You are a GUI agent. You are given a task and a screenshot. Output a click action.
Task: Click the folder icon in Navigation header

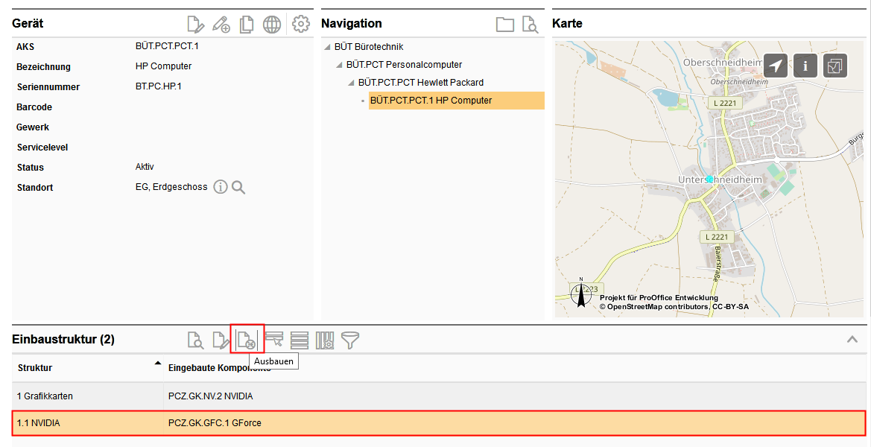(505, 25)
